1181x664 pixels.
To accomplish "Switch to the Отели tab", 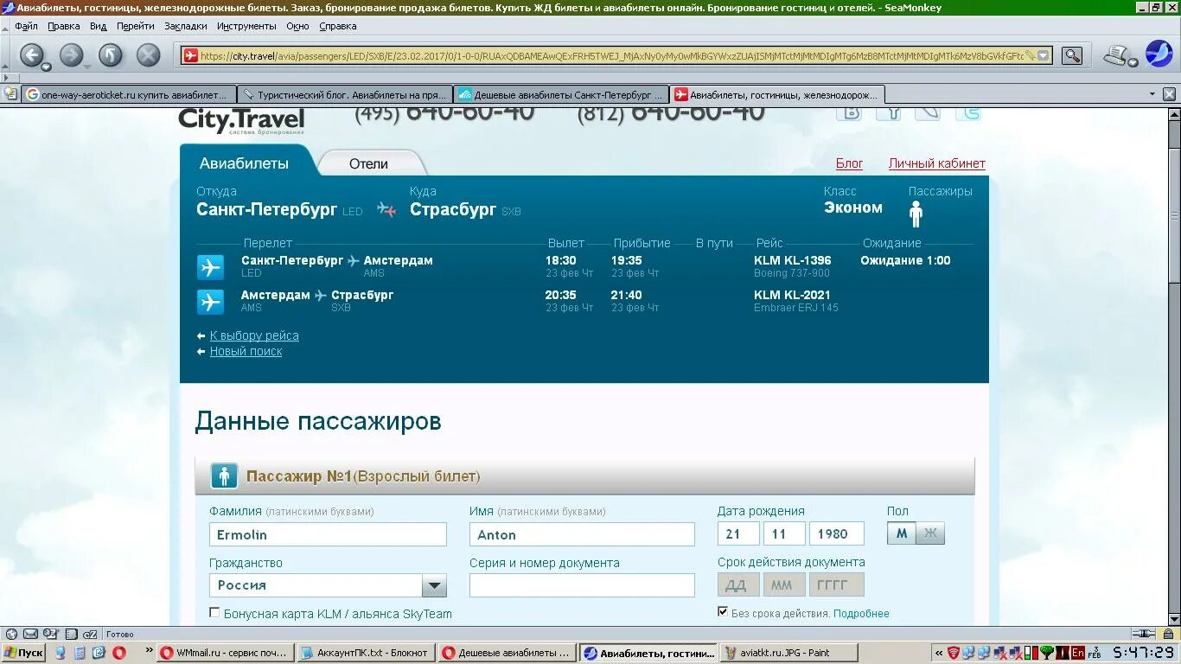I will 370,163.
